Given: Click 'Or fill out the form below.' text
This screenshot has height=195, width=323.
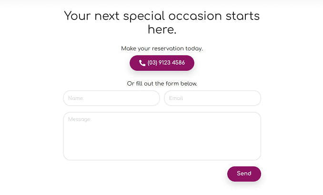Looking at the screenshot, I should (x=162, y=84).
